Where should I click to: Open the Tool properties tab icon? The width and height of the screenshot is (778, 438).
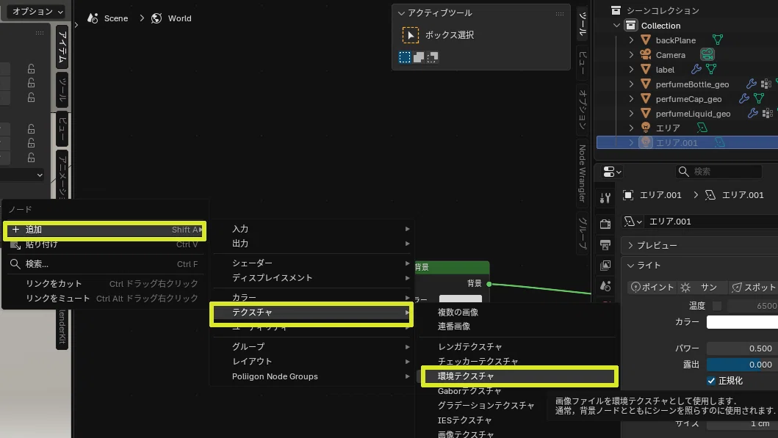tap(605, 198)
